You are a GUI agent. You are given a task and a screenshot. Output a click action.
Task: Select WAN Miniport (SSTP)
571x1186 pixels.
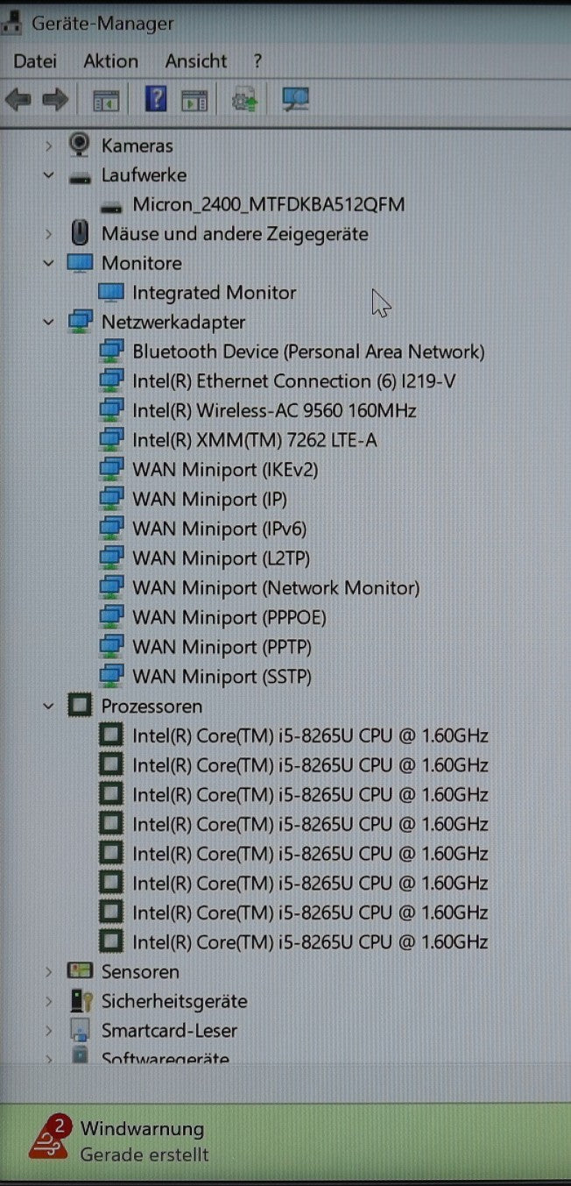(x=222, y=677)
